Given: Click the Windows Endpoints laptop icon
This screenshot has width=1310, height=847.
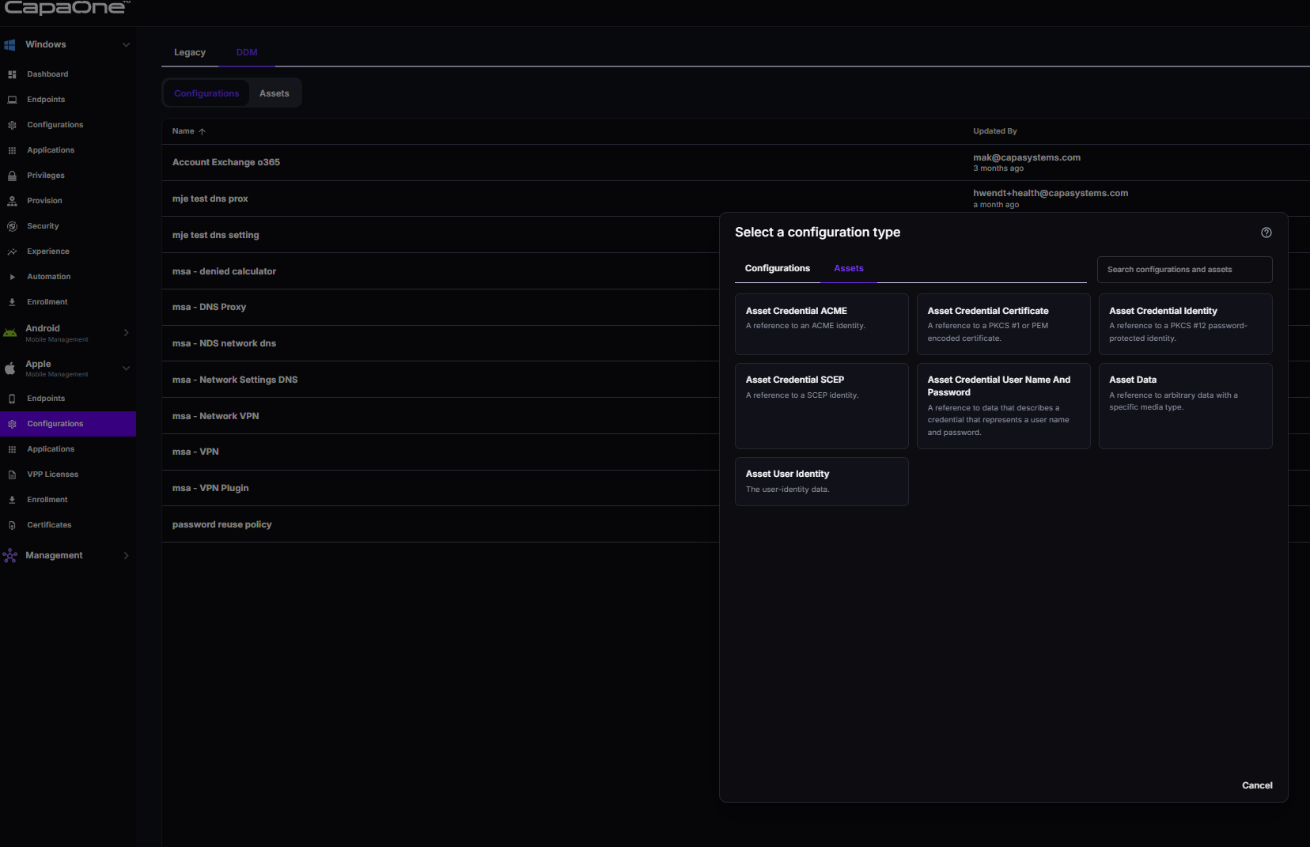Looking at the screenshot, I should pos(12,100).
